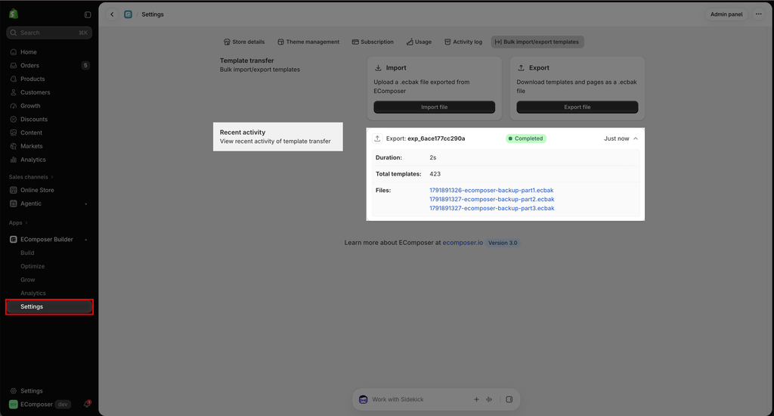774x416 pixels.
Task: Click the Shopify logo icon
Action: pyautogui.click(x=14, y=14)
